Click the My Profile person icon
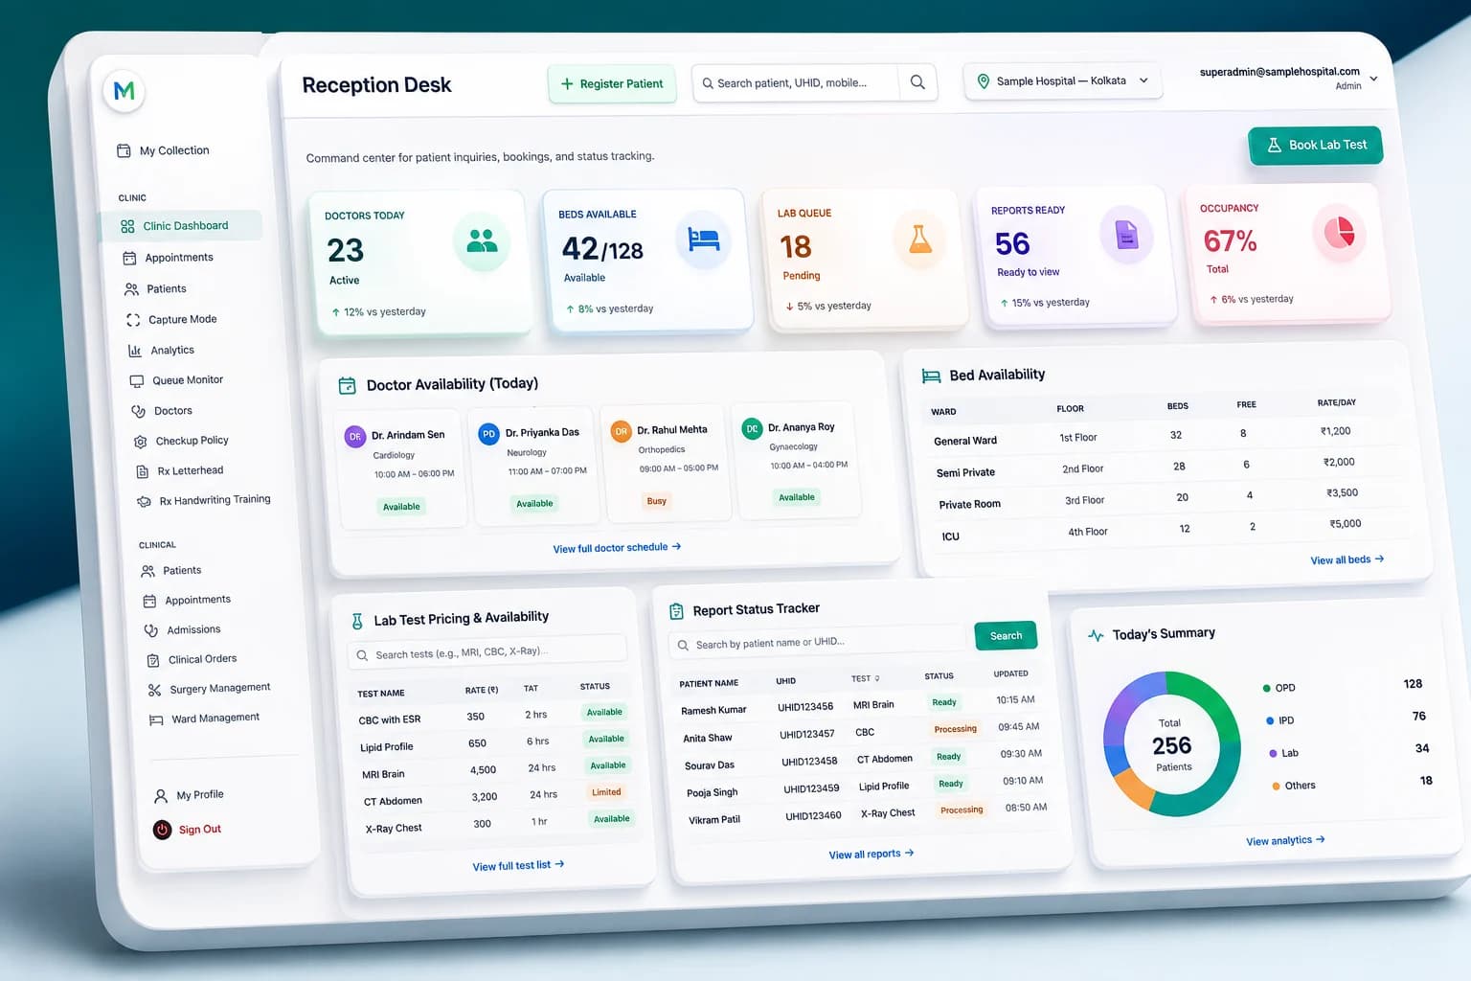Image resolution: width=1471 pixels, height=981 pixels. coord(161,795)
